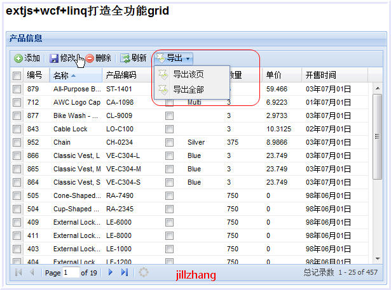Click the pager refresh spinner icon
This screenshot has width=391, height=290.
click(x=144, y=272)
